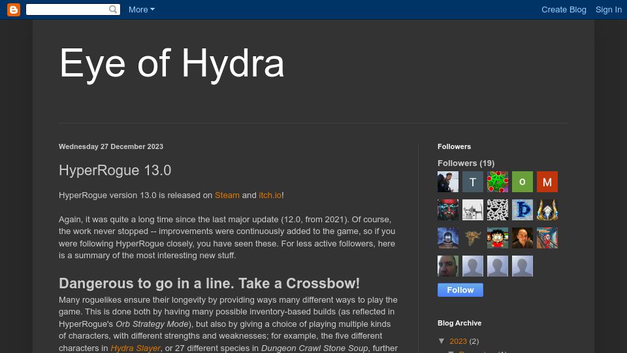
Task: Open the bald man portrait avatar
Action: tap(522, 238)
